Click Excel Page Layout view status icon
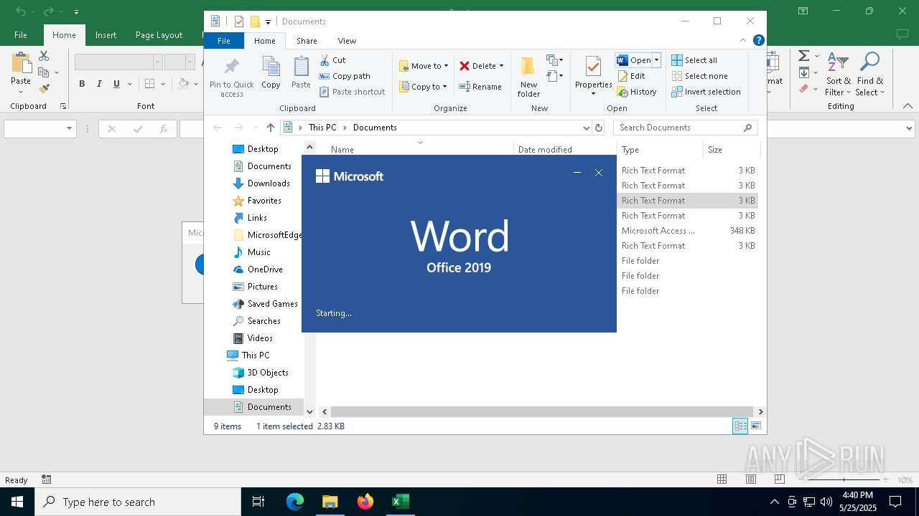The width and height of the screenshot is (919, 516). pos(751,479)
